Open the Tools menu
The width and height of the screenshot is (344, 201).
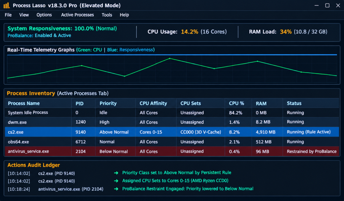(x=107, y=15)
